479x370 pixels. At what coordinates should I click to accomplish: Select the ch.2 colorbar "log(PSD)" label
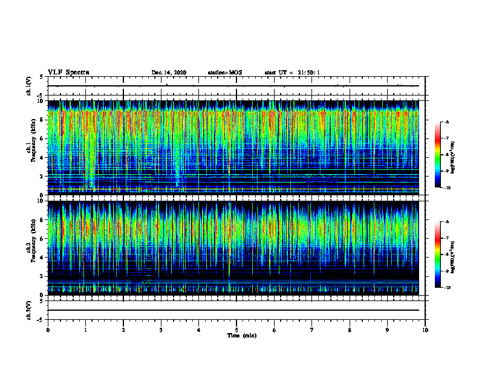453,257
